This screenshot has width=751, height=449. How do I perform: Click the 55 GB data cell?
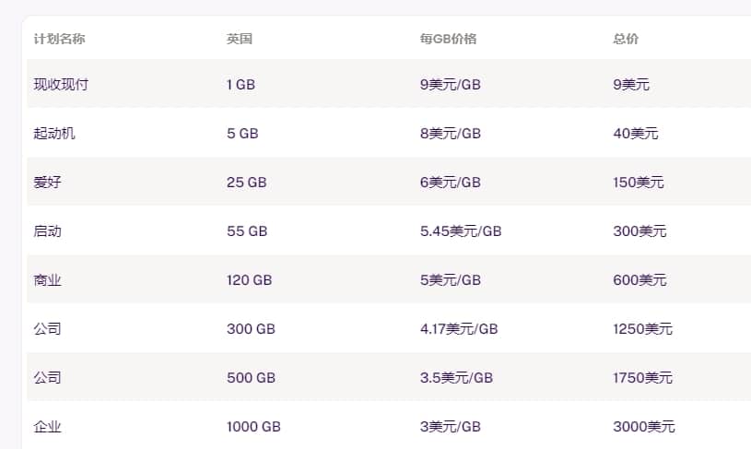point(247,231)
